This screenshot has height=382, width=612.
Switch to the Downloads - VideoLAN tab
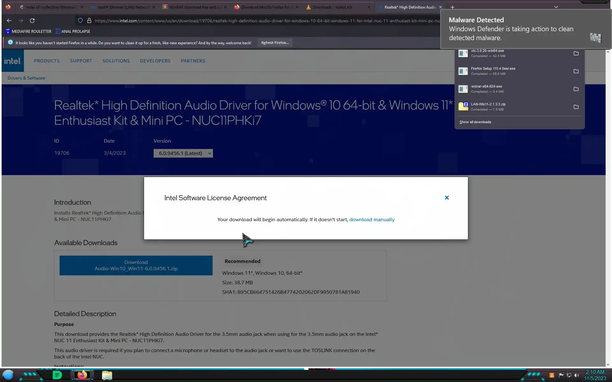(x=332, y=7)
